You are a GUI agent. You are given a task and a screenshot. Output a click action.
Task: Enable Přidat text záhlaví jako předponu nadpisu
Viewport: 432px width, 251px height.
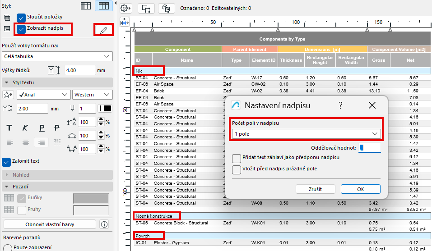pos(236,158)
